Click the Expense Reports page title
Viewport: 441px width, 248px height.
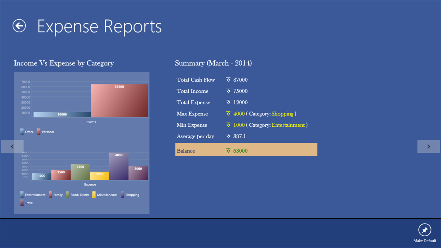point(100,26)
